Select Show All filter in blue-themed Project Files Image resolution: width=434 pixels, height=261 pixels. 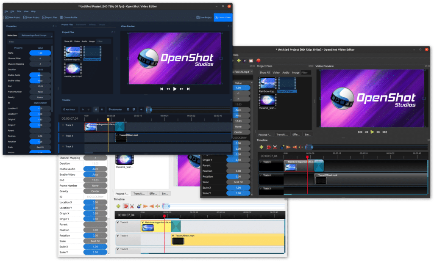coord(68,41)
